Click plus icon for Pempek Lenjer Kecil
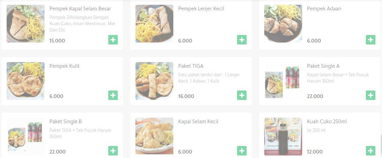 242,40
